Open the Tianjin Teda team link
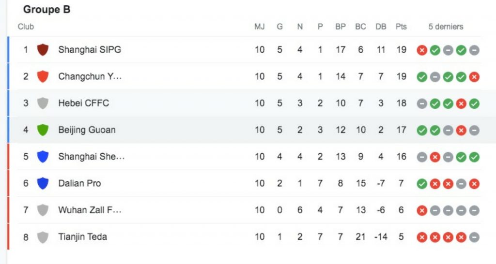This screenshot has height=264, width=496. click(82, 237)
